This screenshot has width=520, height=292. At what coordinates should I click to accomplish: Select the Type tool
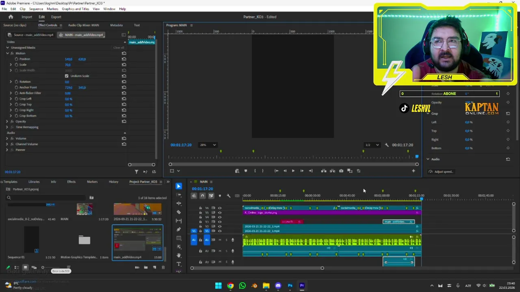coord(179,264)
